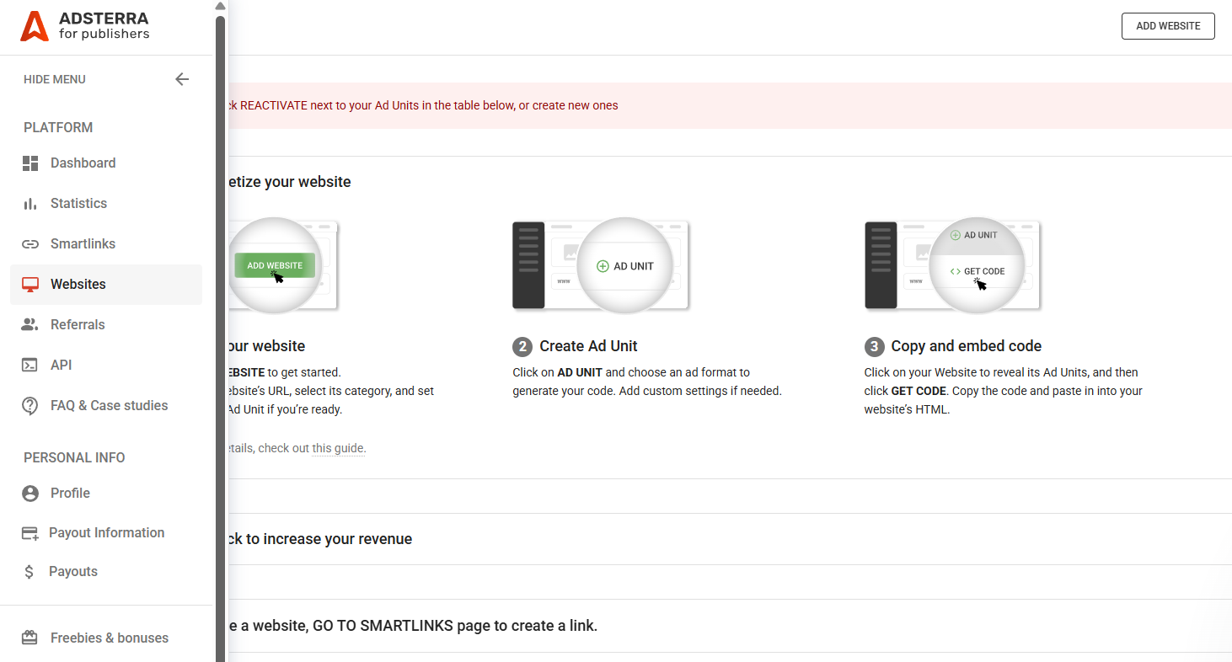Open Payout Information menu item
This screenshot has width=1232, height=662.
106,532
